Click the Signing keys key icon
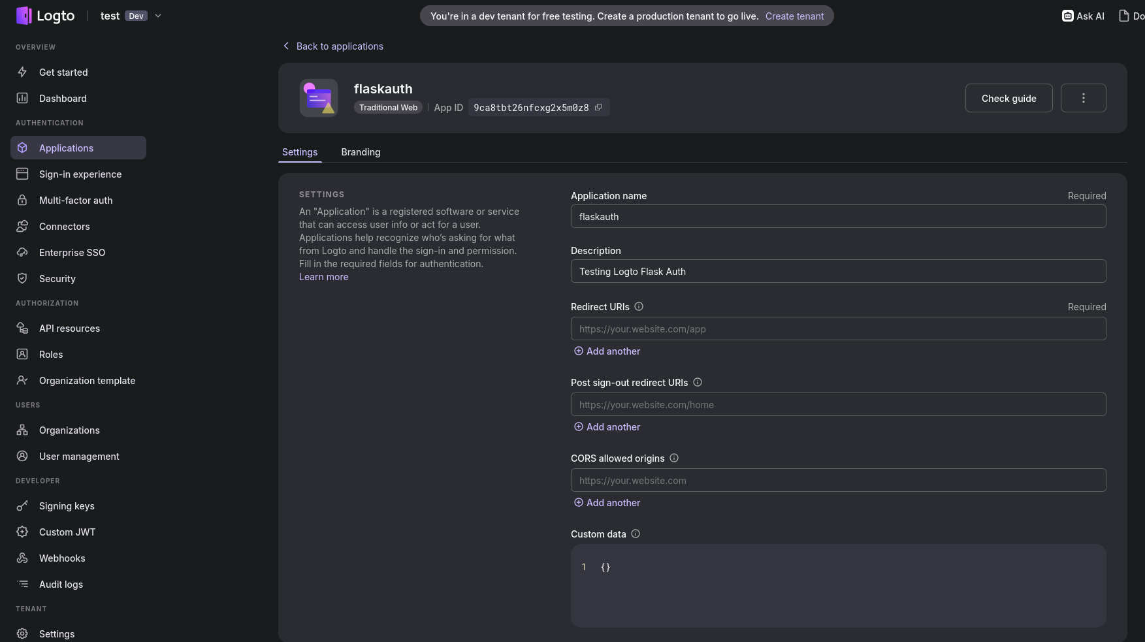The image size is (1145, 642). click(x=22, y=506)
